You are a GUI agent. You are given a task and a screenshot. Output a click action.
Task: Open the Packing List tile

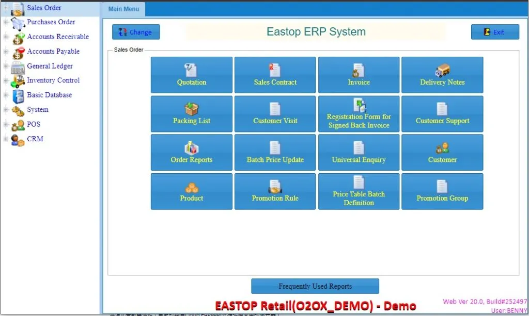pos(191,114)
